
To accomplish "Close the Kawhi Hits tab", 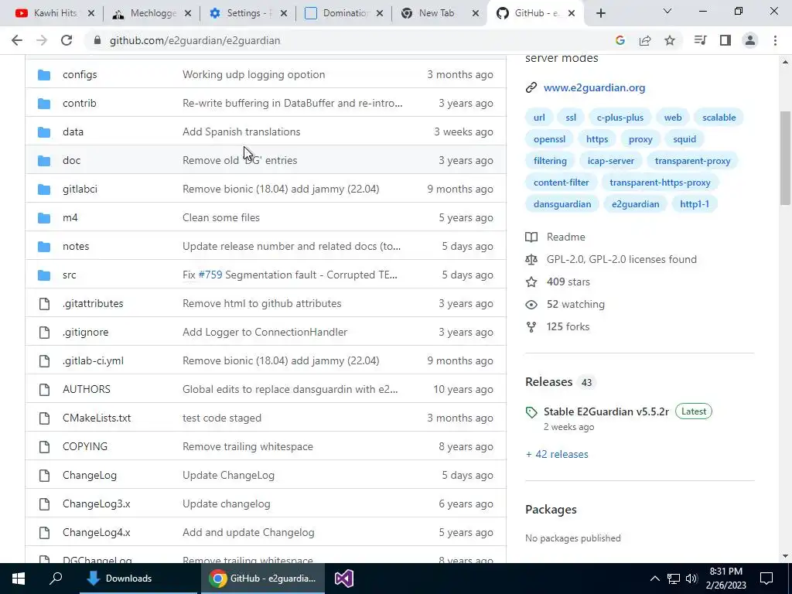I will click(91, 14).
